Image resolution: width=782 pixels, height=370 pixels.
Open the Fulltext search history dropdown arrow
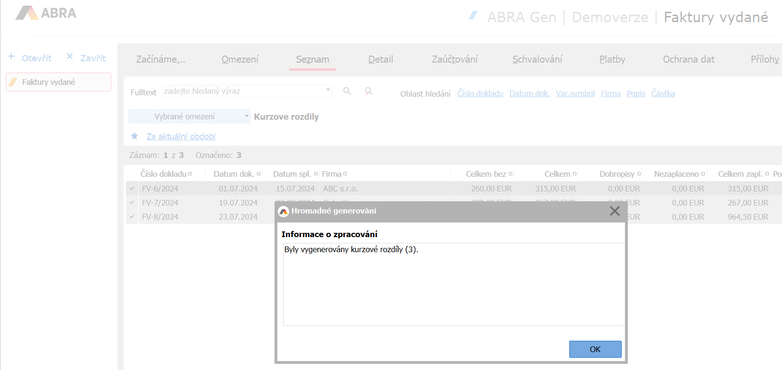click(328, 90)
